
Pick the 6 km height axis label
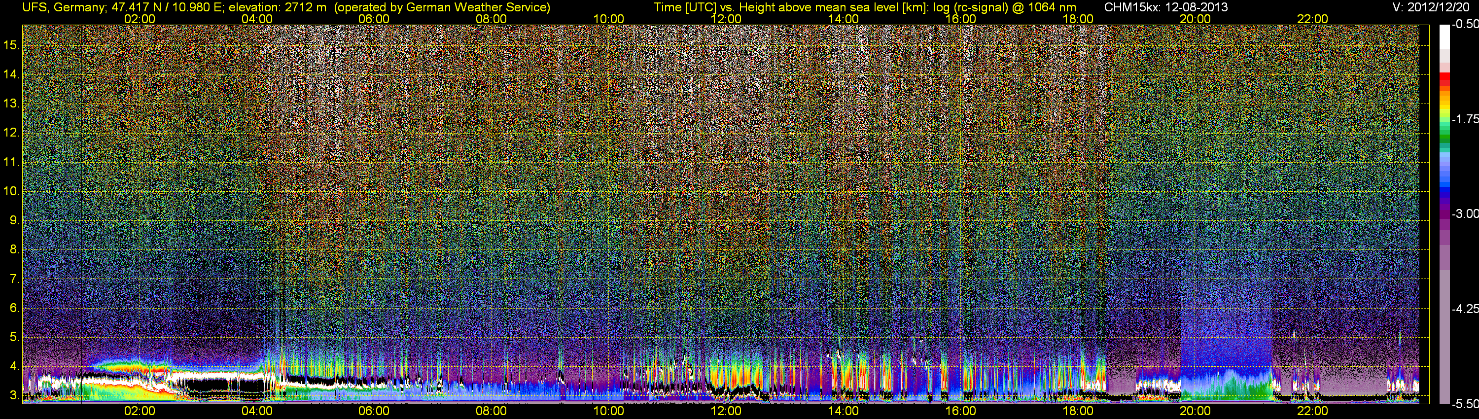(14, 308)
